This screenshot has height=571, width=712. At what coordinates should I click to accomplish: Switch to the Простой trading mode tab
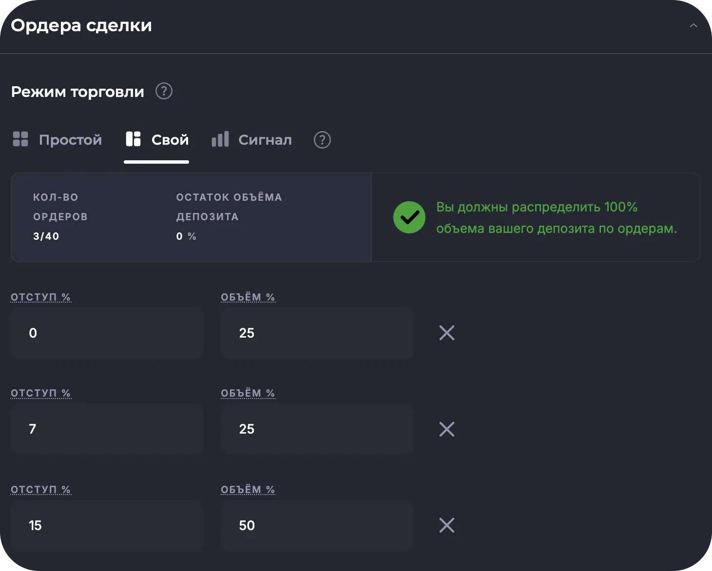point(70,140)
